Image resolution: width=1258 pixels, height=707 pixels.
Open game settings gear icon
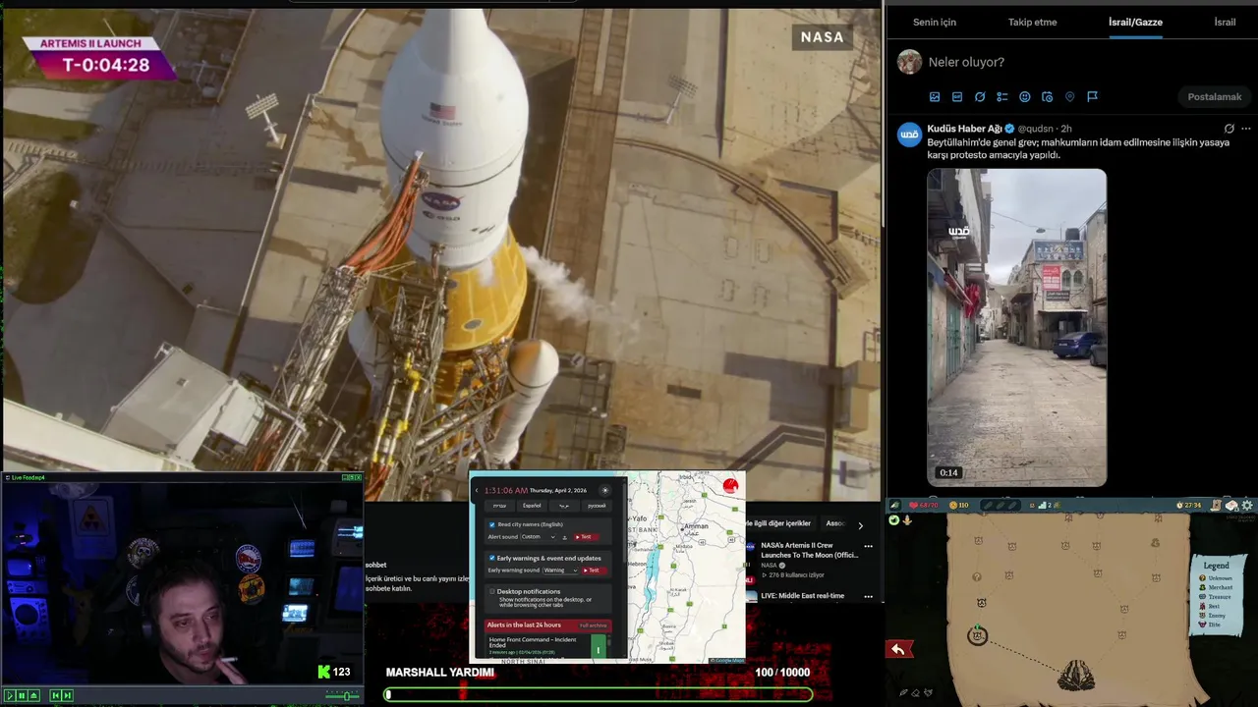(1247, 506)
